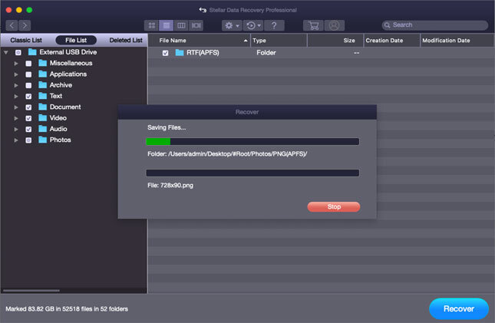Open the user account icon

click(x=335, y=25)
